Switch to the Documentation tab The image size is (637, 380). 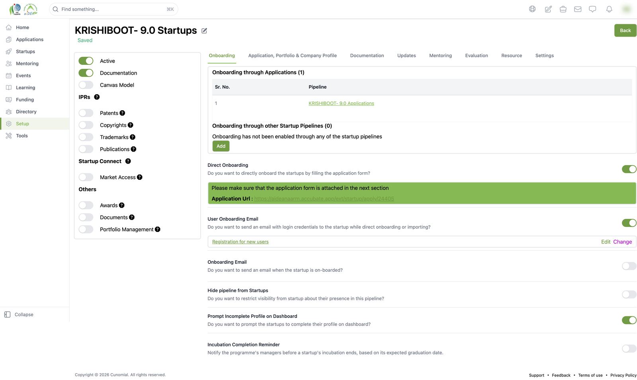pyautogui.click(x=367, y=56)
